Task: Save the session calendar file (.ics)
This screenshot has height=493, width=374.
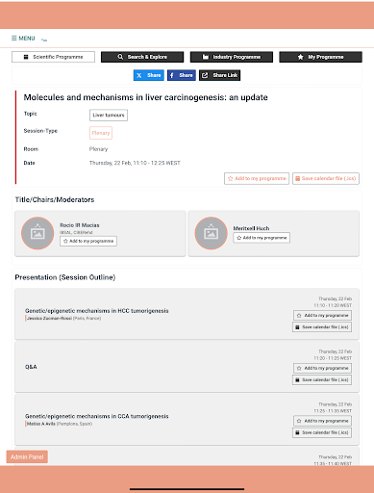Action: pyautogui.click(x=326, y=178)
